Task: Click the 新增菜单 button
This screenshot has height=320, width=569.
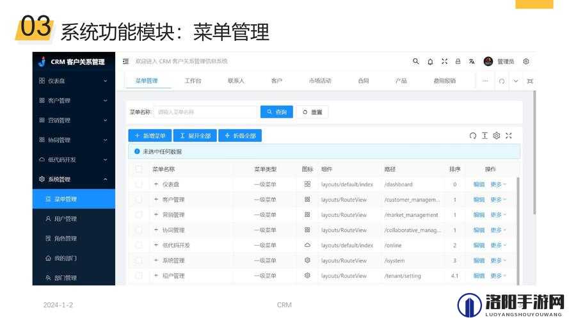Action: click(x=150, y=136)
